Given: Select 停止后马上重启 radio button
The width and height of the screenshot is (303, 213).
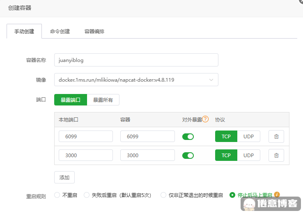Looking at the screenshot, I should pyautogui.click(x=232, y=195).
